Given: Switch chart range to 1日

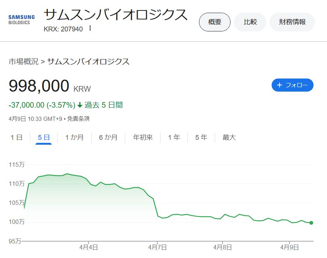Looking at the screenshot, I should 16,138.
